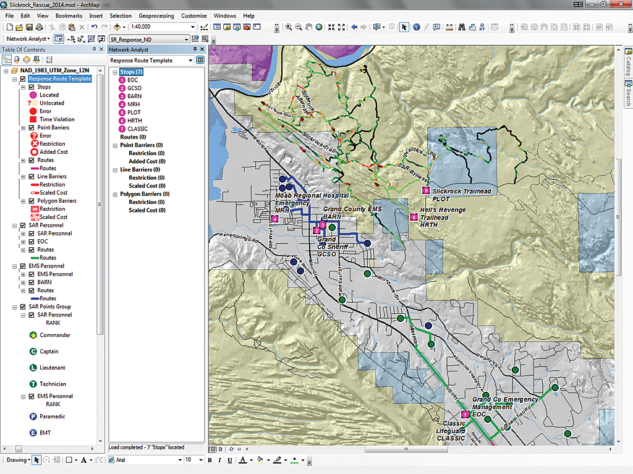633x474 pixels.
Task: Click the Identify info tool
Action: coord(416,27)
